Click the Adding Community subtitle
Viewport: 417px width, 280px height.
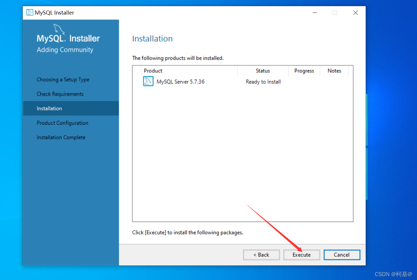65,50
